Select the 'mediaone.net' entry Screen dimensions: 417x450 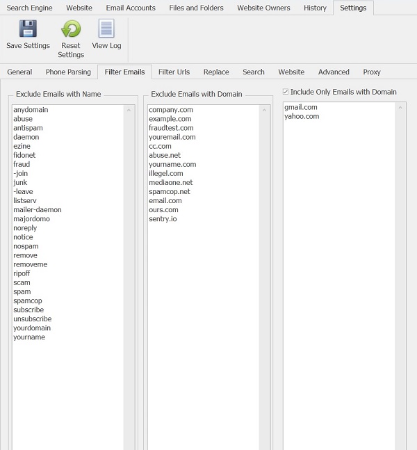[171, 182]
